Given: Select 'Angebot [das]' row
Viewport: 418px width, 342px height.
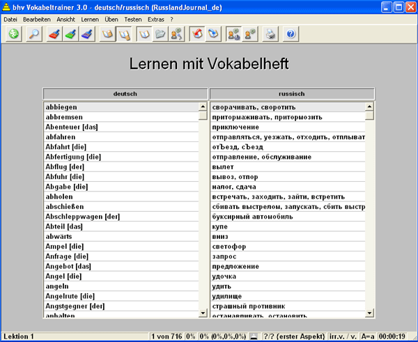Looking at the screenshot, I should click(121, 266).
